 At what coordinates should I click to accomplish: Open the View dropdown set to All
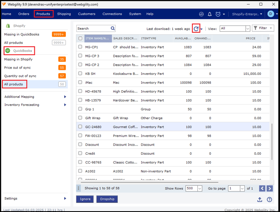[235, 28]
